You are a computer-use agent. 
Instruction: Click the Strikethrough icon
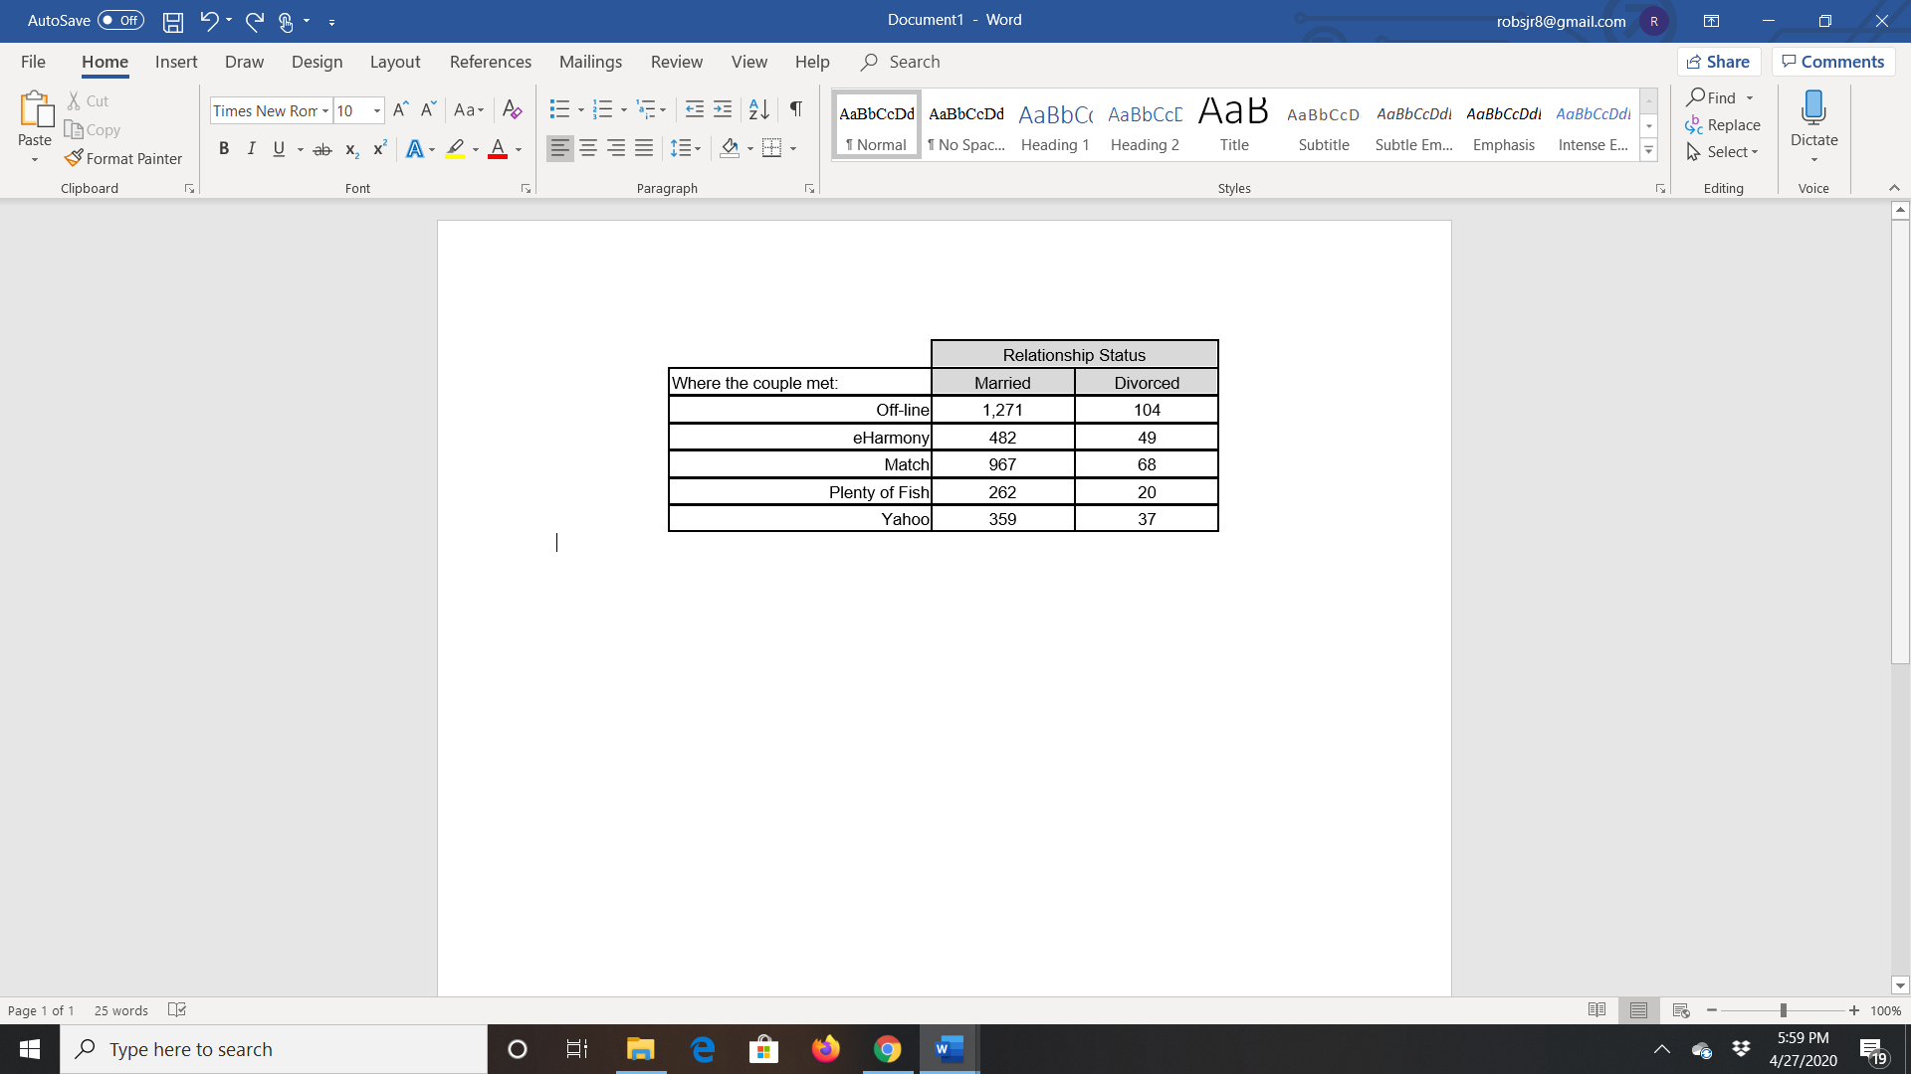[x=322, y=148]
